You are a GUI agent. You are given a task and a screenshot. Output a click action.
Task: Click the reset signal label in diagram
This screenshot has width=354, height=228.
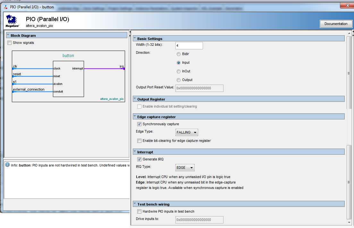pyautogui.click(x=17, y=74)
